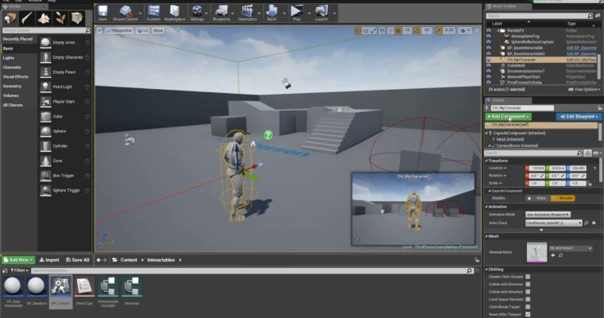The height and width of the screenshot is (318, 604).
Task: Toggle visibility eye for CubeMesh actor
Action: 490,64
